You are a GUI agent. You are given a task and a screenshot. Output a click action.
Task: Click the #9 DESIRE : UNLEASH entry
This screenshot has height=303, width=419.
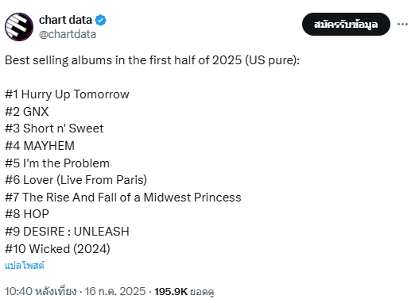click(x=67, y=232)
